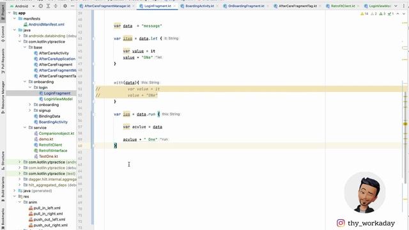Click yellow warning marker in error stripe
409x230 pixels.
click(x=405, y=124)
